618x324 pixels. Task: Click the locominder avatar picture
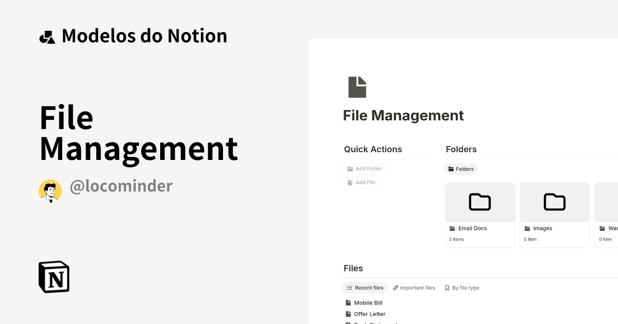coord(50,190)
